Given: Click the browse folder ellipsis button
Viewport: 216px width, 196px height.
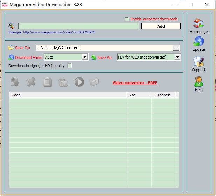Looking at the screenshot, I should [176, 48].
